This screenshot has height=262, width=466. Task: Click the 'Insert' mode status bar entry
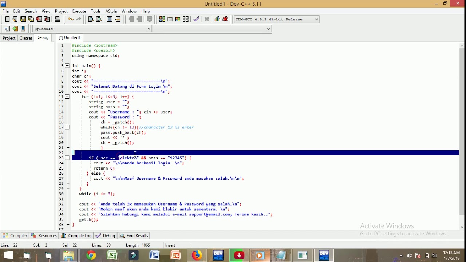pyautogui.click(x=170, y=245)
